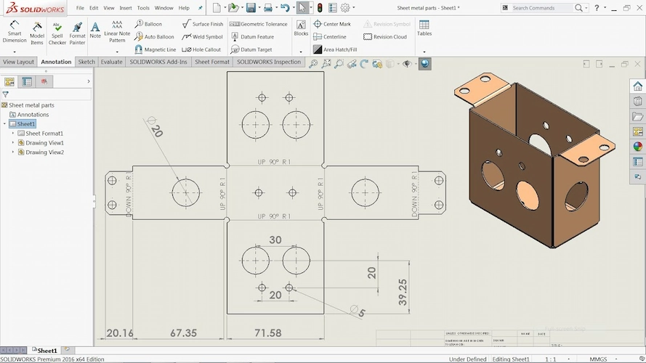Open the Tables tool
Viewport: 646px width, 363px height.
tap(424, 28)
